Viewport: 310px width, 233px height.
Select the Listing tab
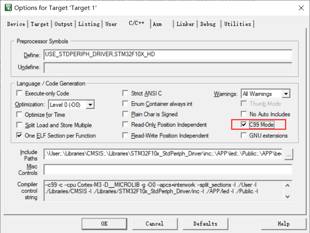point(89,24)
